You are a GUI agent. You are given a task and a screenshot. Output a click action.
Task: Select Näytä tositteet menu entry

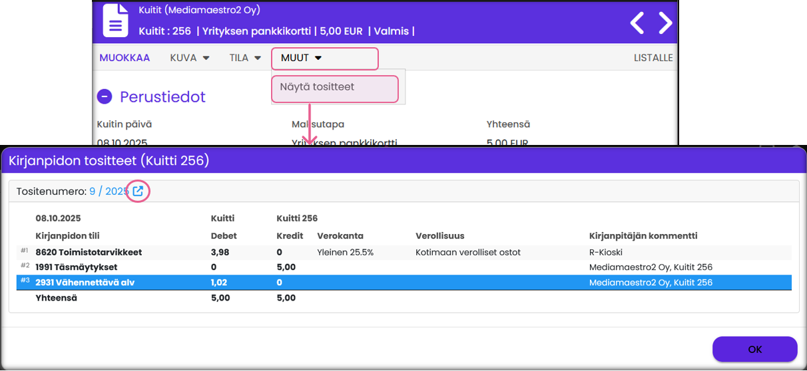tap(317, 87)
